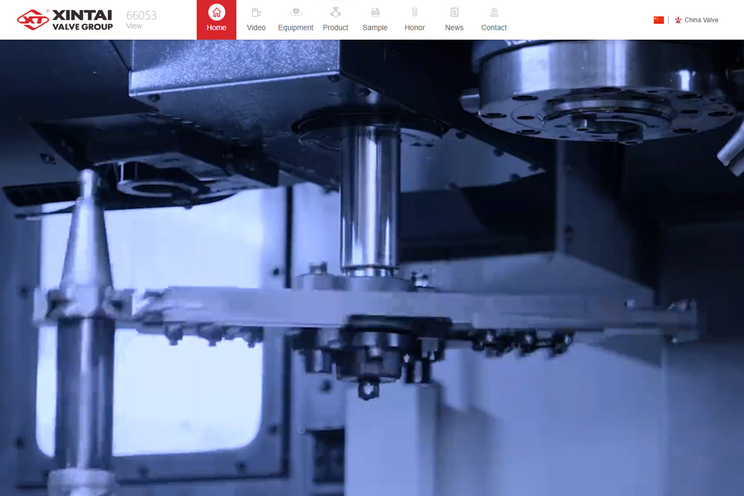
Task: Choose the Sample text menu item
Action: point(375,28)
